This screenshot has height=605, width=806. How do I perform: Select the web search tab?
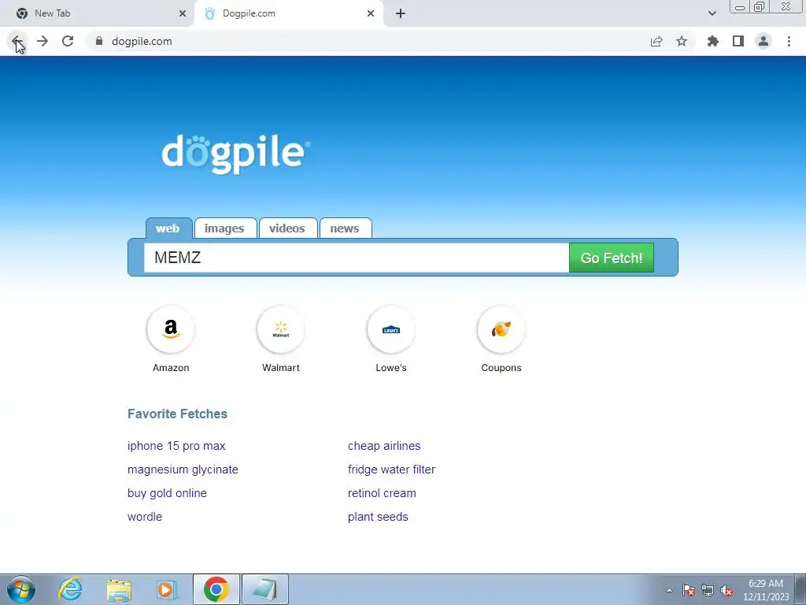tap(168, 228)
